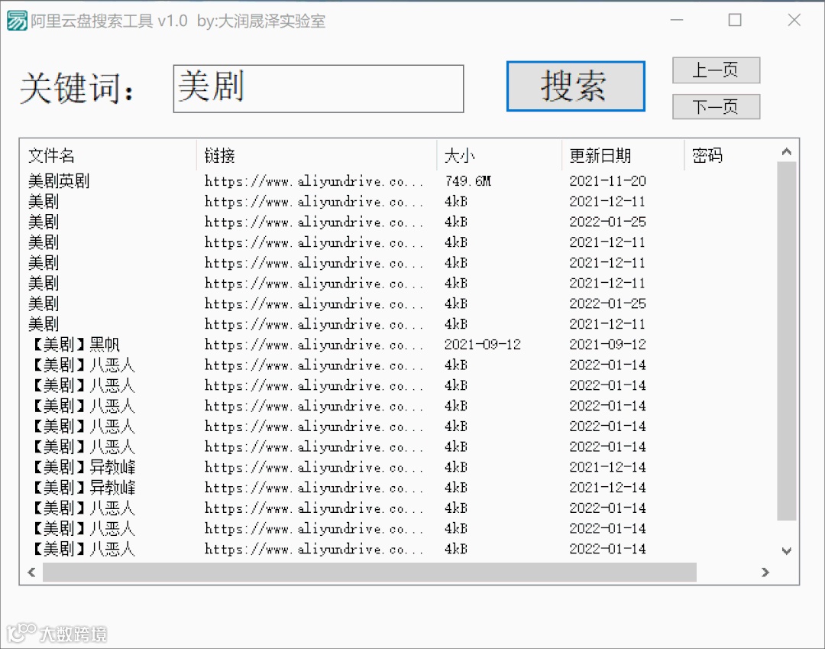825x649 pixels.
Task: Click the 749.6M size cell
Action: (467, 181)
